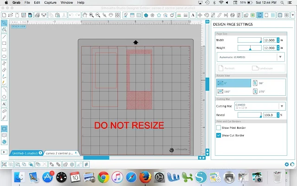Choose the 270° rotate view button
297x186 pixels.
(268, 92)
